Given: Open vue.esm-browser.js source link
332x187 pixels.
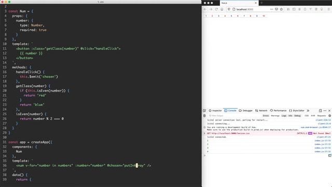Looking at the screenshot, I should pos(315,127).
